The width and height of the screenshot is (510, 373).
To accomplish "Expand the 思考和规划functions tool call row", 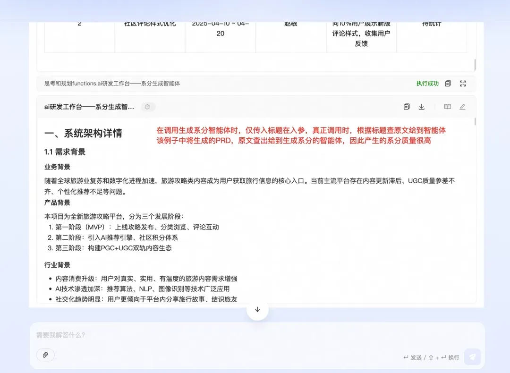I will [256, 84].
